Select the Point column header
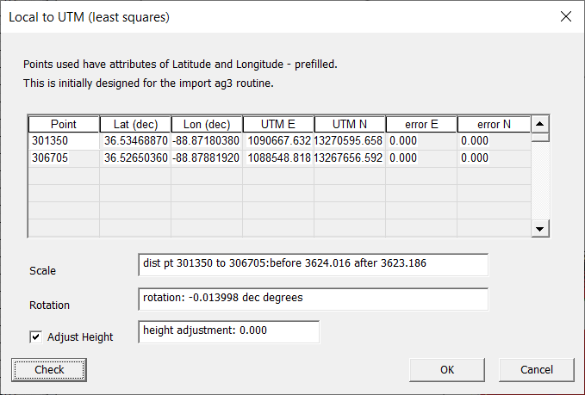 pyautogui.click(x=64, y=124)
